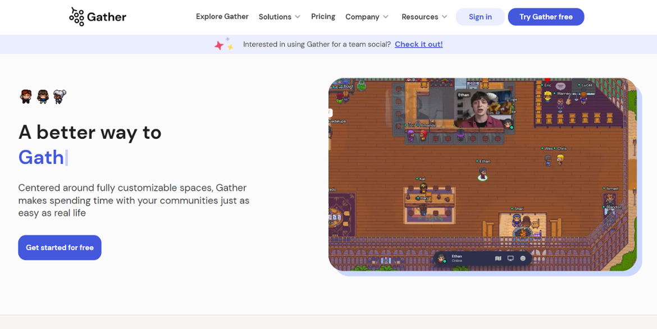Click the "Online" status under Ethan

coord(457,261)
